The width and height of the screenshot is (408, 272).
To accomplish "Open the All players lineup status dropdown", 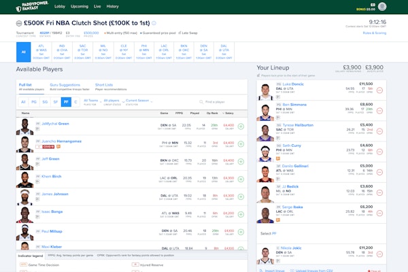I will (x=113, y=102).
